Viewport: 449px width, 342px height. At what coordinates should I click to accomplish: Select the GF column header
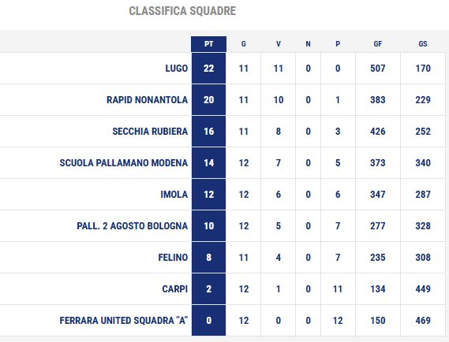point(378,44)
